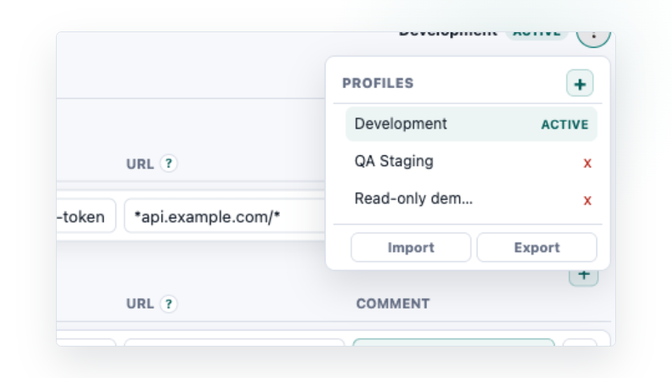Show help for the upper URL column
The width and height of the screenshot is (672, 378).
169,163
